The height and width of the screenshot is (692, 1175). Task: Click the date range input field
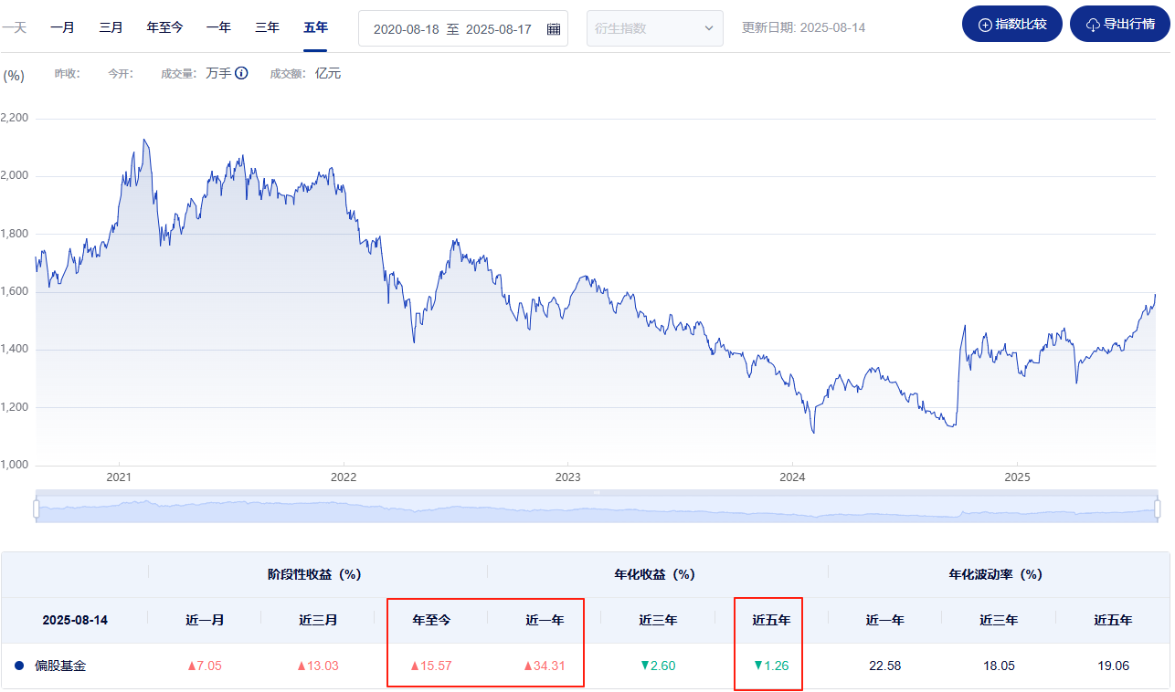463,28
